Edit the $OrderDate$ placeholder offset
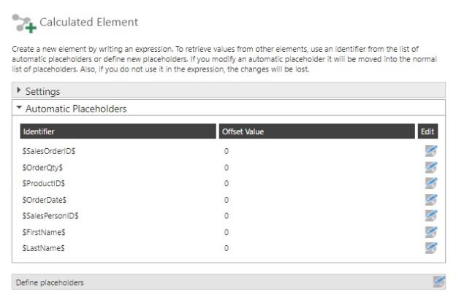The height and width of the screenshot is (294, 456). coord(430,199)
